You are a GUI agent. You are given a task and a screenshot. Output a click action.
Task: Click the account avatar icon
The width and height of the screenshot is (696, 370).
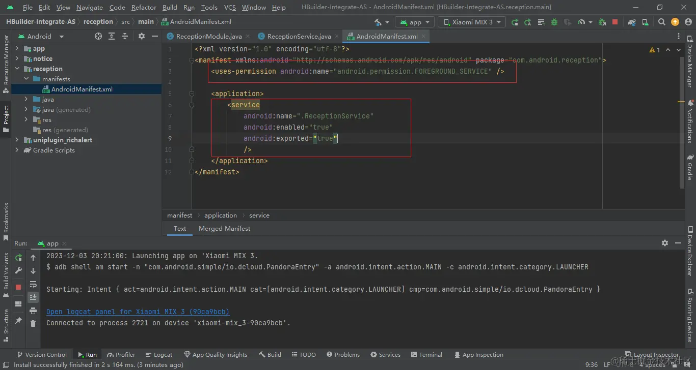pos(687,22)
